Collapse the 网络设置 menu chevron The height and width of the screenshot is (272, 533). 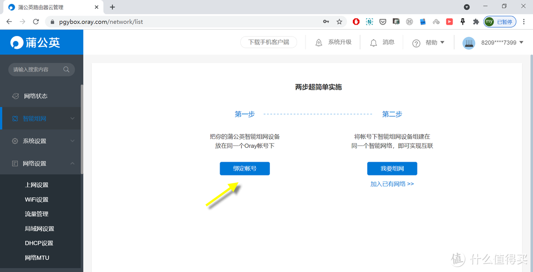pos(73,163)
